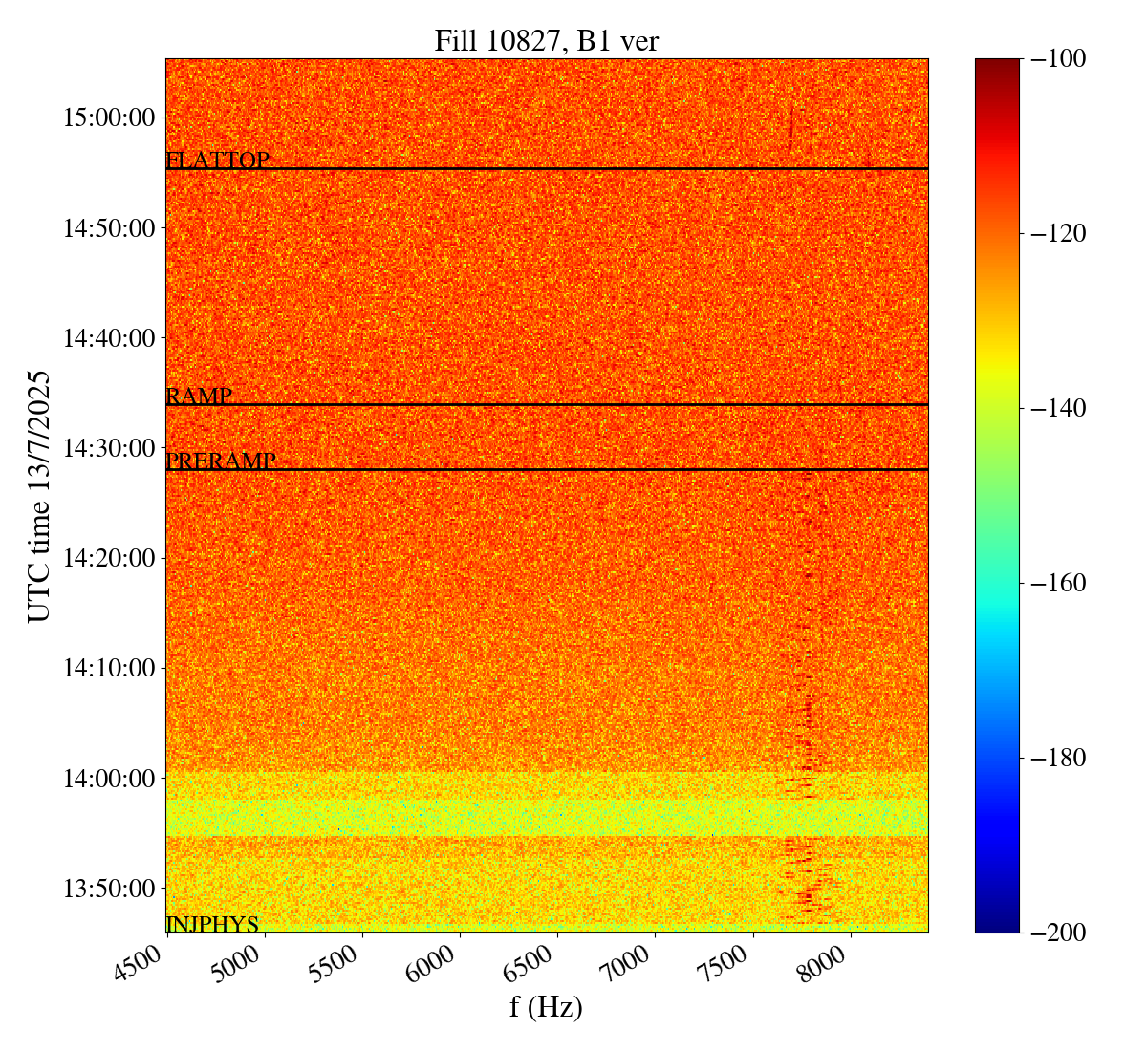The height and width of the screenshot is (1051, 1147).
Task: Select the 14:00:00 time tick label
Action: point(108,778)
